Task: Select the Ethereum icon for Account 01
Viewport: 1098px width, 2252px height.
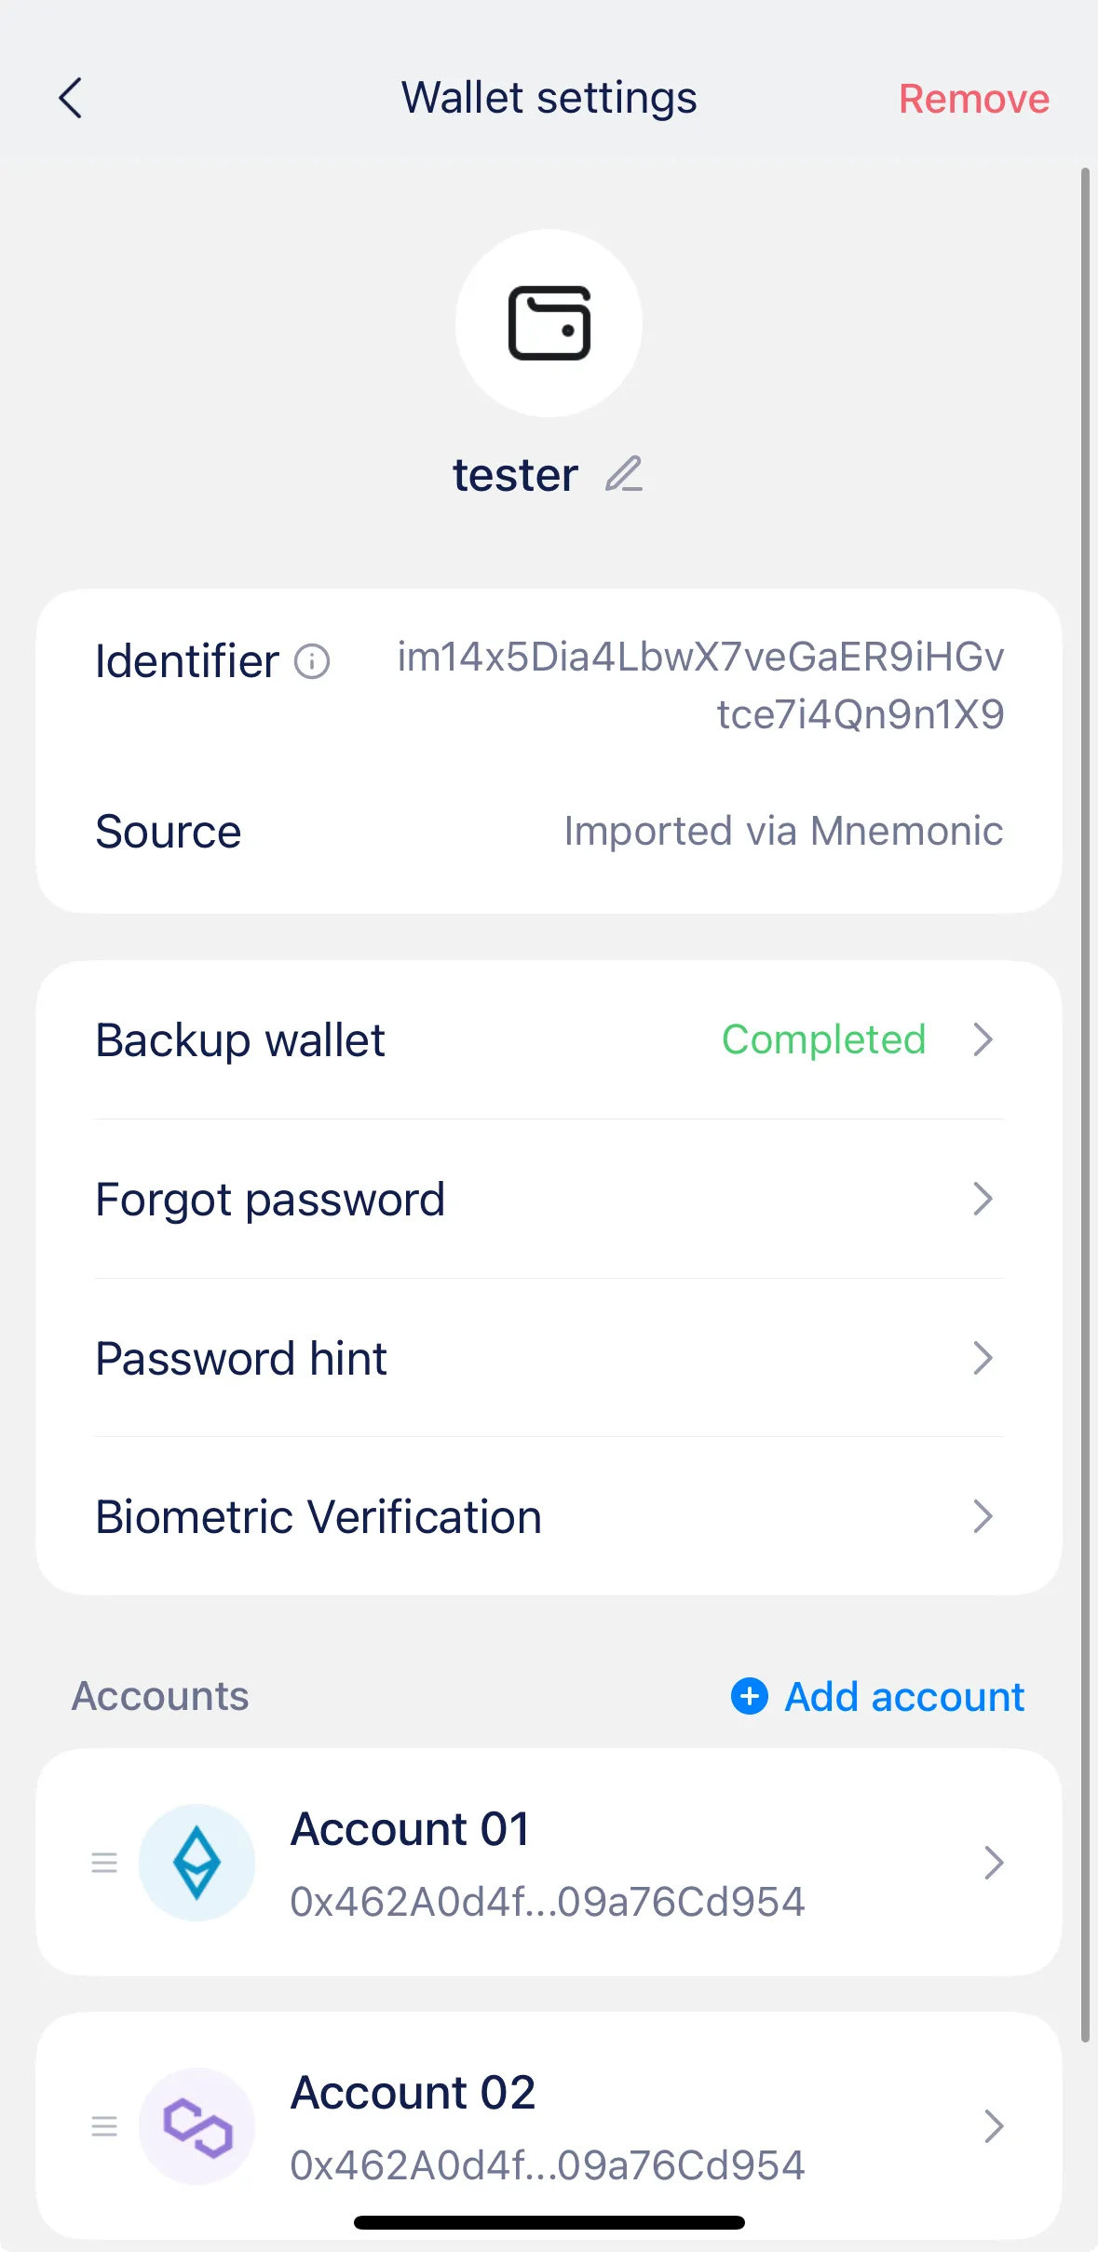Action: pos(197,1861)
